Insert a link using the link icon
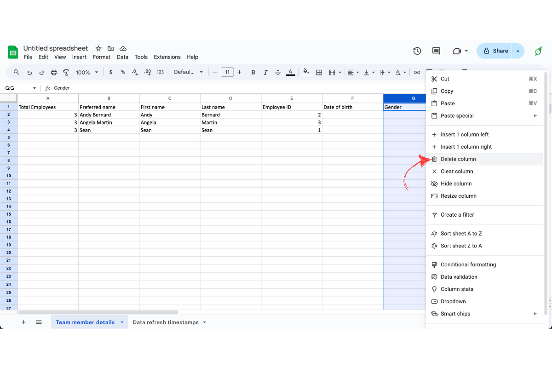This screenshot has width=552, height=368. point(417,72)
